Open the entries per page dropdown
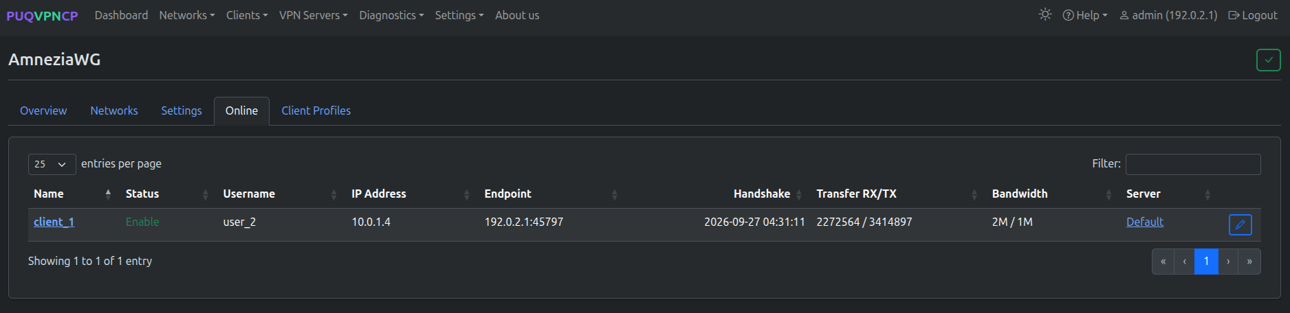This screenshot has height=313, width=1290. point(52,164)
